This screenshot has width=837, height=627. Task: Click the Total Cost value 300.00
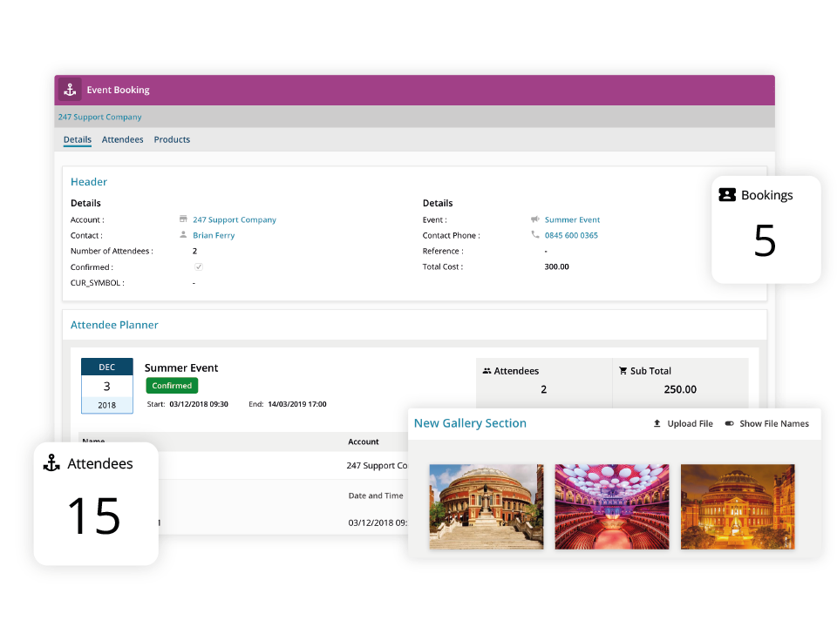pyautogui.click(x=557, y=266)
